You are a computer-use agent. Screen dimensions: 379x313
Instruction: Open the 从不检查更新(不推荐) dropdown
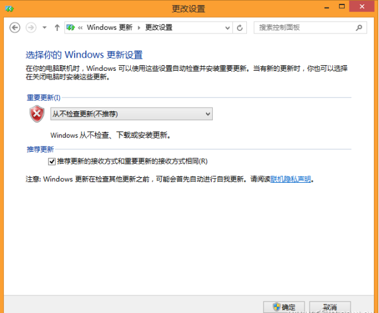[x=131, y=114]
